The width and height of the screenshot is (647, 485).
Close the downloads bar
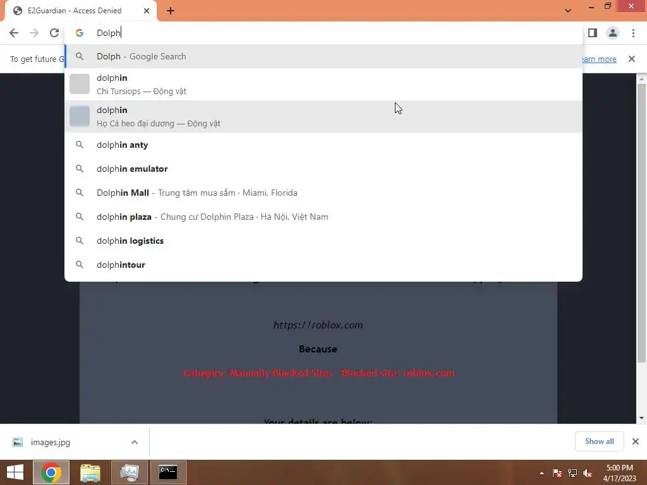click(x=636, y=441)
